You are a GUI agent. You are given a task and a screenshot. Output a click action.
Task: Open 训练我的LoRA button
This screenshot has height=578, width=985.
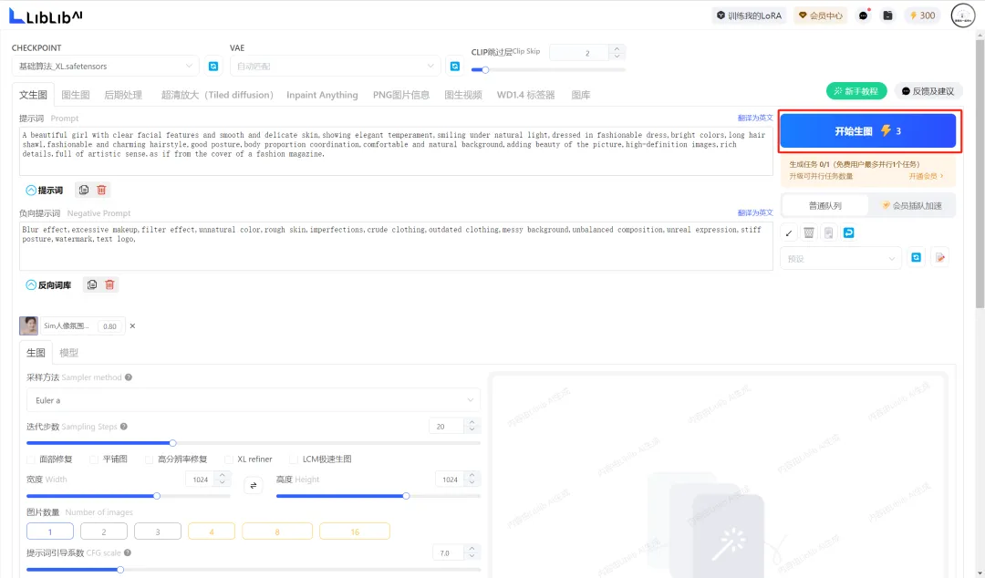[x=749, y=15]
